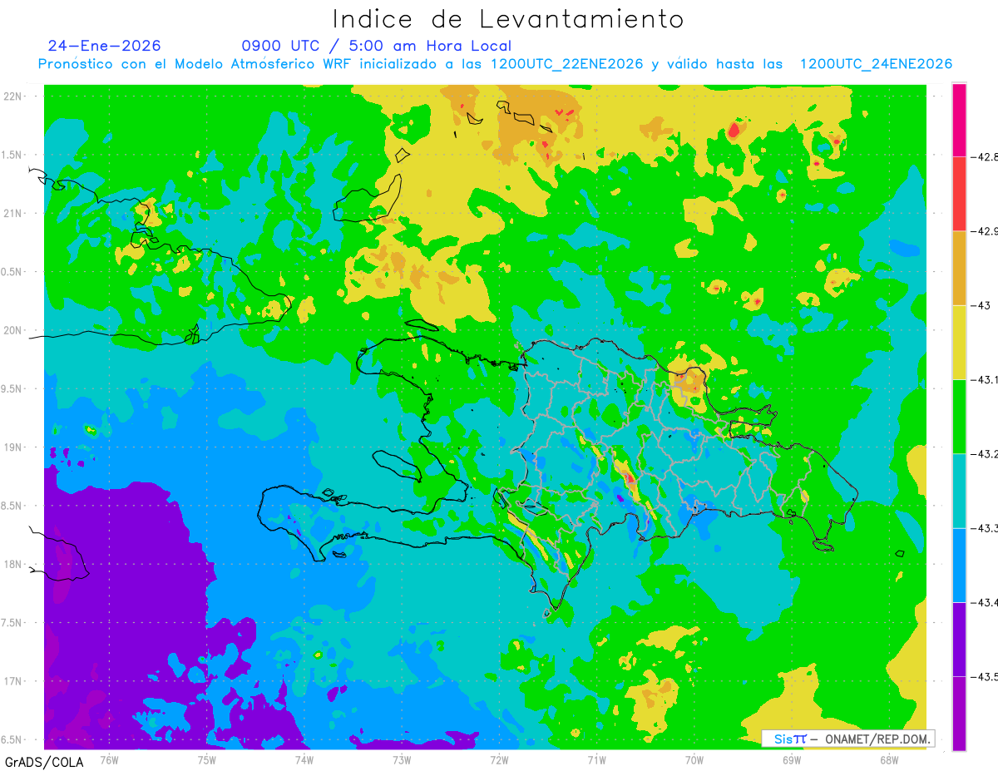The width and height of the screenshot is (998, 771).
Task: Click the green legend swatch below -43.1
Action: tap(959, 416)
